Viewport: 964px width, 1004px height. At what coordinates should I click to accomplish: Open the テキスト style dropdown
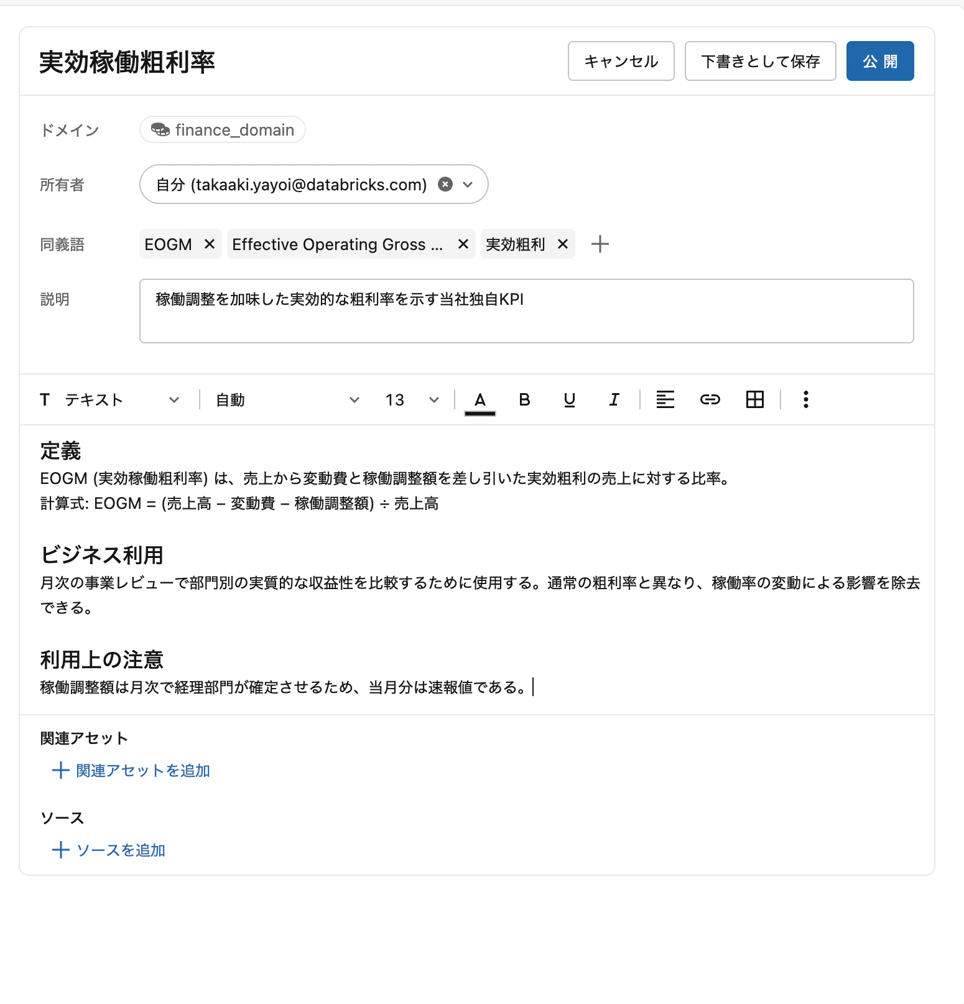click(109, 399)
